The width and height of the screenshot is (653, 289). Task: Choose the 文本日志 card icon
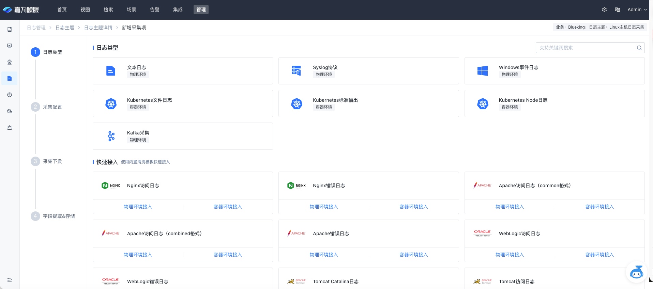[111, 71]
